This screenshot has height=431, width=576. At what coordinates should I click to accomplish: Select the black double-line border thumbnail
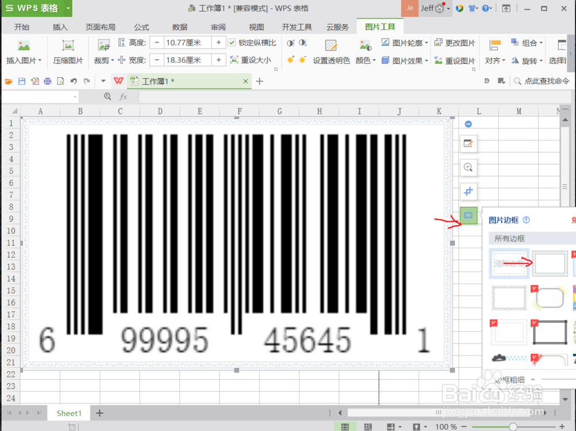coord(550,332)
